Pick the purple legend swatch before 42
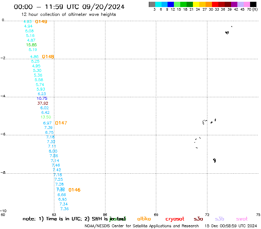Screen dimensions: 261x229 pos(234,5)
